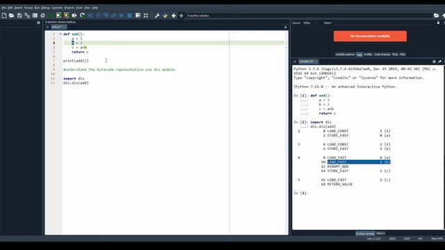This screenshot has height=250, width=445.
Task: Click the debugger Continue execution icon
Action: [122, 15]
